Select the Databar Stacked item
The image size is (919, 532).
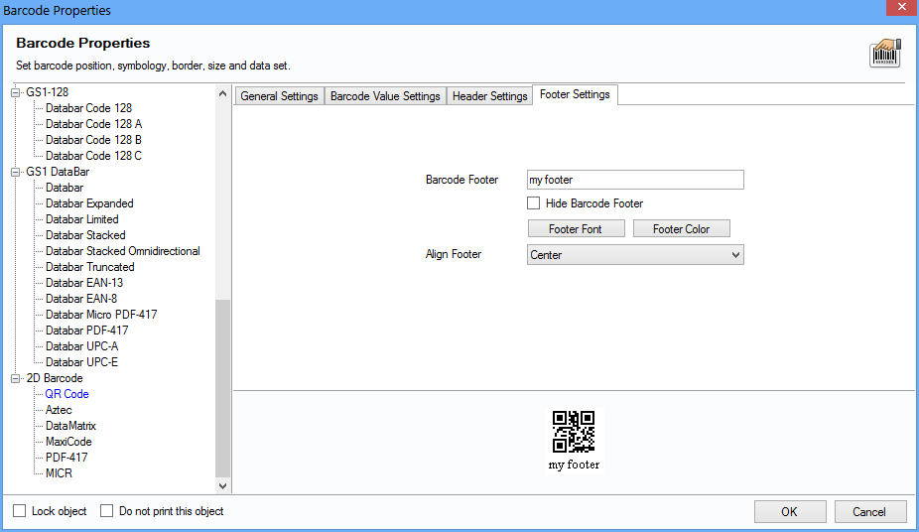85,235
